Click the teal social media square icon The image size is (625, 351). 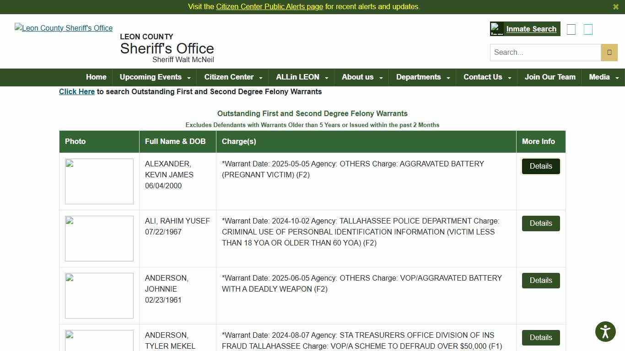588,29
